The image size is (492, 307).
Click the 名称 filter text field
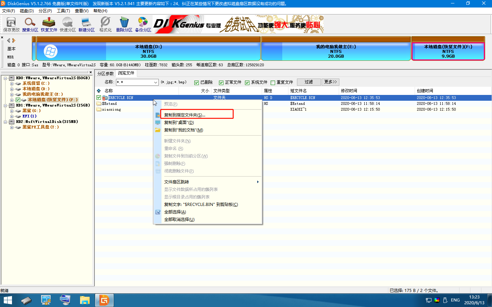pos(134,82)
